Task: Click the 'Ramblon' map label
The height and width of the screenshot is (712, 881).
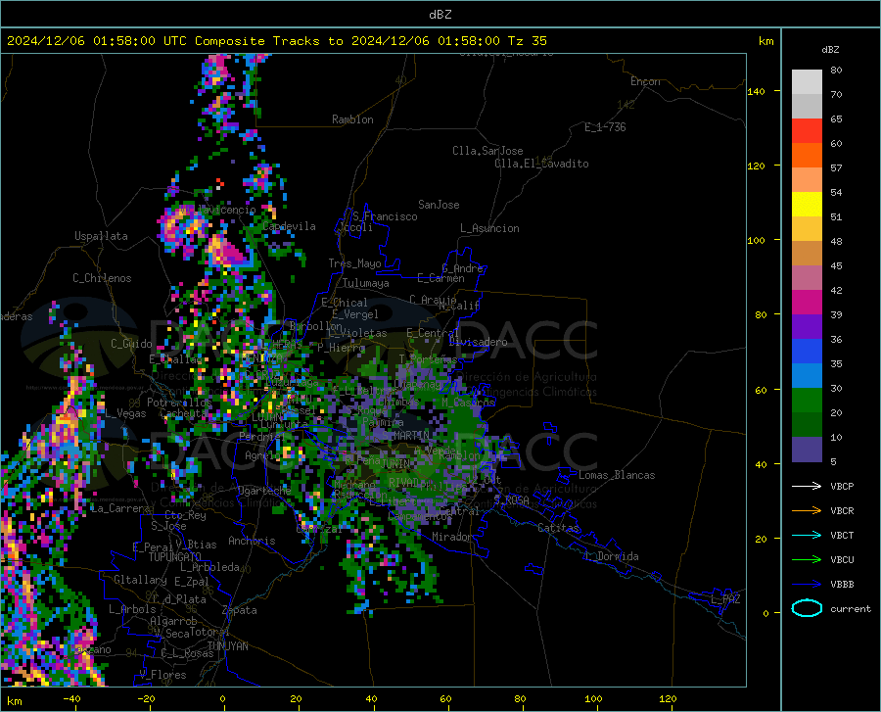Action: [x=352, y=119]
